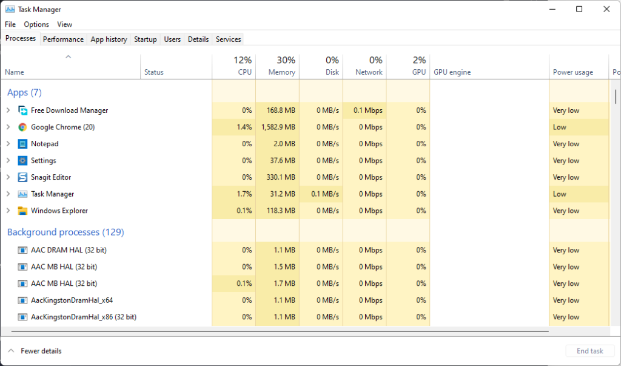Select AacKingstonDramHal_x86 (32 bit) process name
This screenshot has height=366, width=621.
tap(84, 317)
